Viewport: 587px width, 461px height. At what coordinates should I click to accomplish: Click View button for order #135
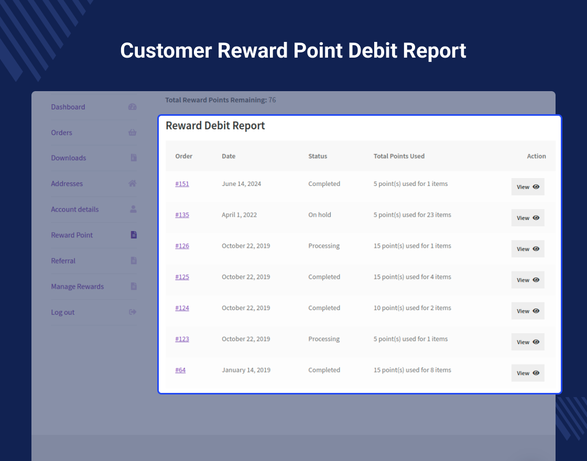[528, 218]
